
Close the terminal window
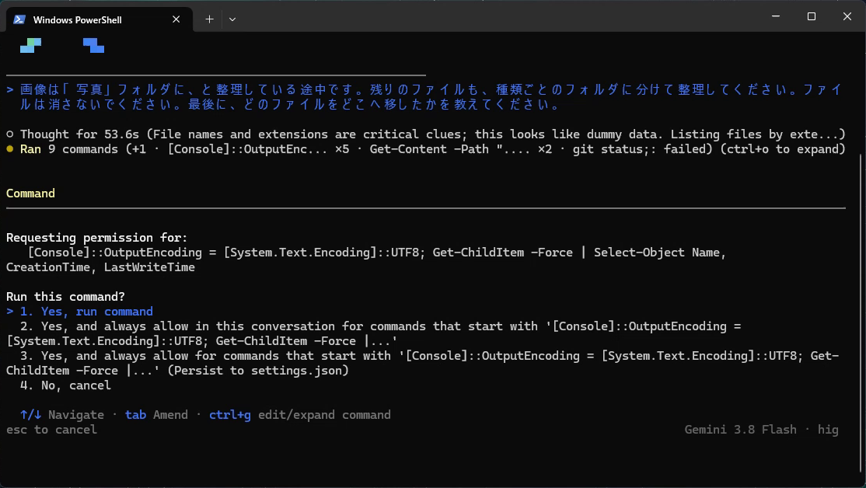(x=847, y=16)
